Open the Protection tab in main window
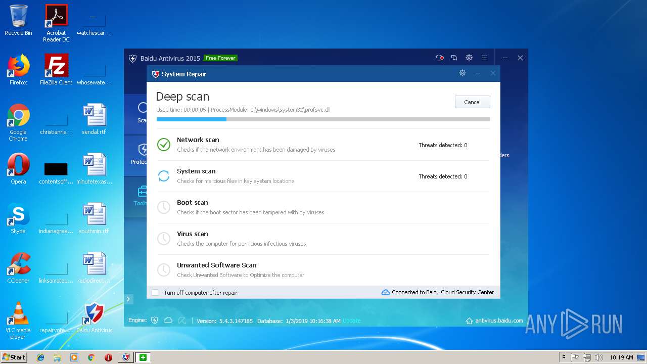This screenshot has height=364, width=647. pyautogui.click(x=135, y=155)
